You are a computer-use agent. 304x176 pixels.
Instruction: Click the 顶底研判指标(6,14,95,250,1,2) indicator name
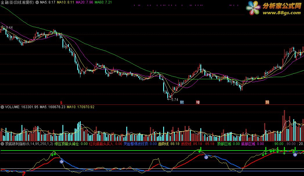coord(29,144)
